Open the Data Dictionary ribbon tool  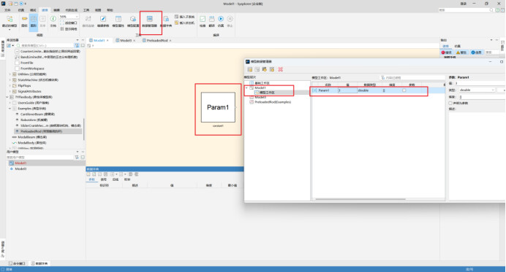pos(166,21)
